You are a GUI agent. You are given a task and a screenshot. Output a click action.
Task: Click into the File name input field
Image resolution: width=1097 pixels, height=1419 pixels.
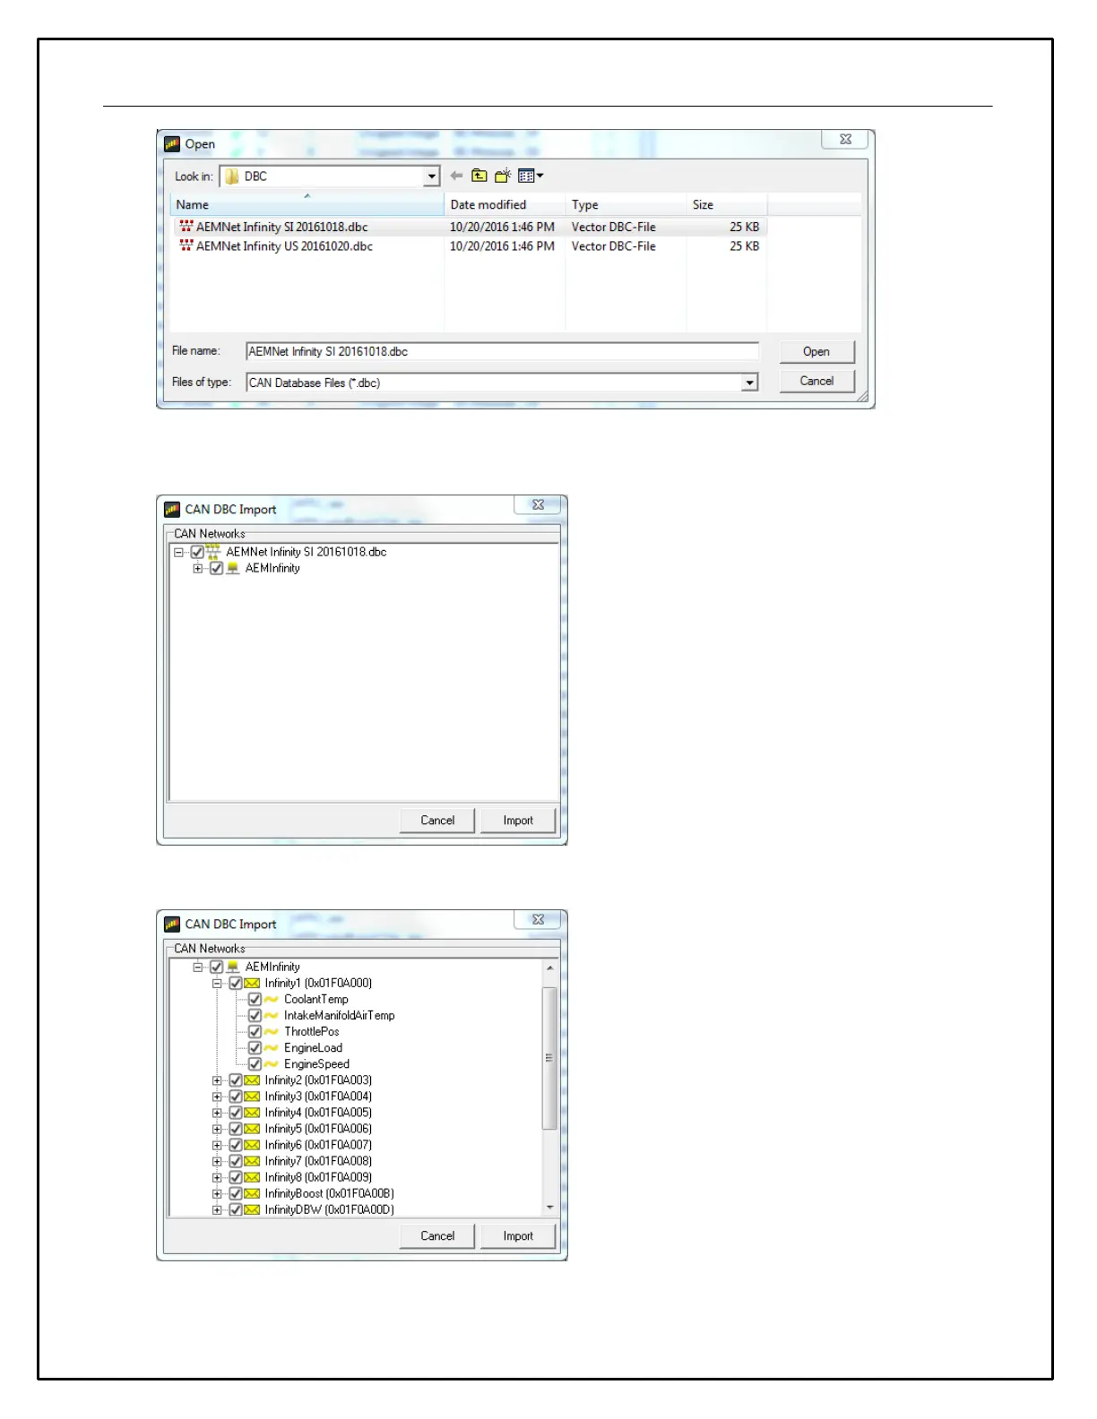coord(502,351)
